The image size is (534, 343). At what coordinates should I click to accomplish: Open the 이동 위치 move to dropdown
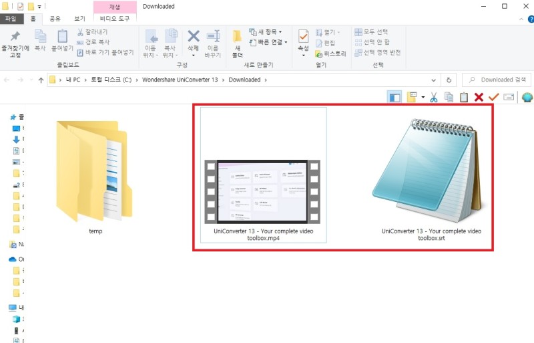151,43
